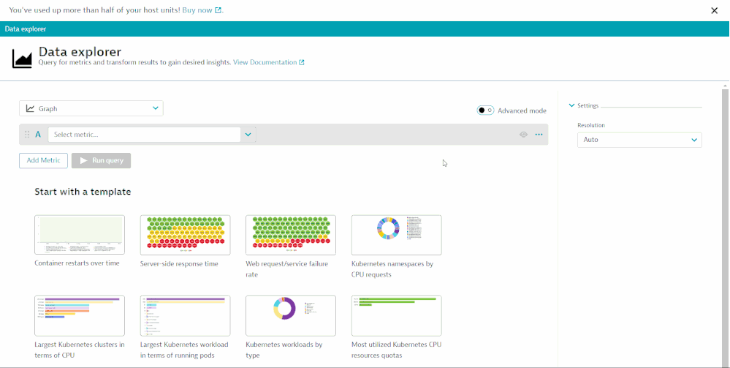Click the Data explorer breadcrumb tab
The width and height of the screenshot is (730, 368).
[x=26, y=29]
